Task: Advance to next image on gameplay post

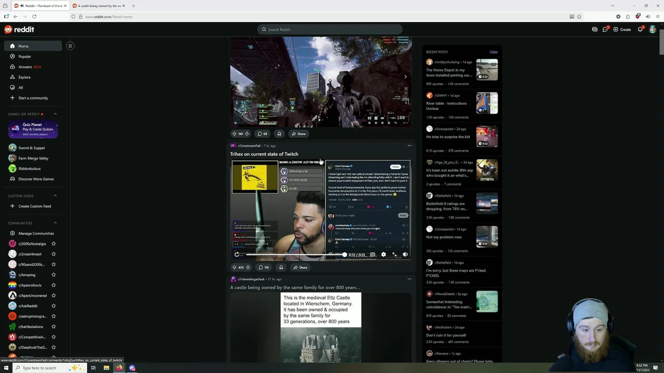Action: 405,77
